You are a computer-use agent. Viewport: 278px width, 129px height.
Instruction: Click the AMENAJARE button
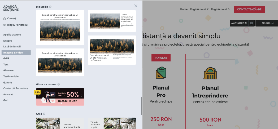[239, 23]
